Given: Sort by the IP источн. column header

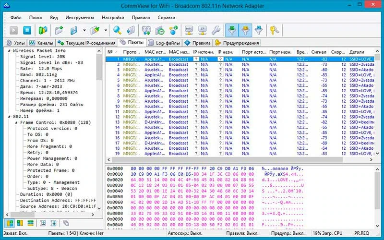Looking at the screenshot, I should [x=204, y=52].
